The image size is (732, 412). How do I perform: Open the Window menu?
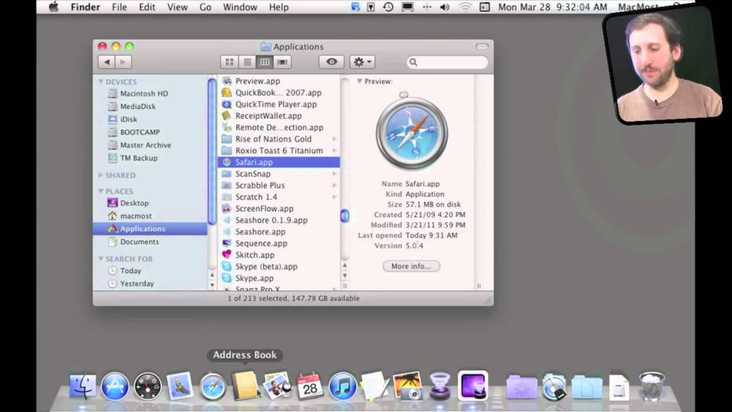[x=240, y=7]
